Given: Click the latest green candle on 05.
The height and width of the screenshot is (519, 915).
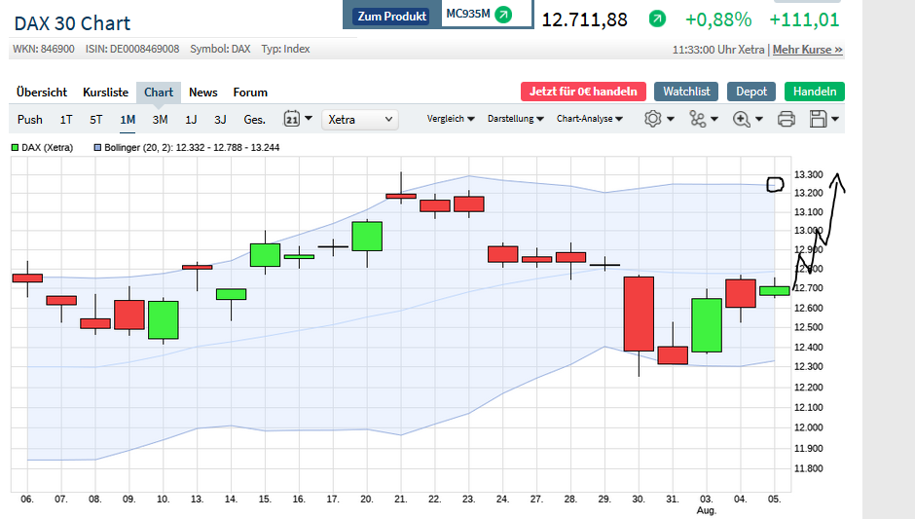Looking at the screenshot, I should click(775, 291).
